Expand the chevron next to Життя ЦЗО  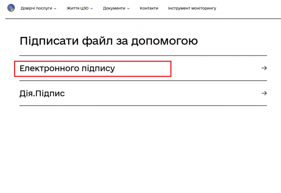coord(92,8)
